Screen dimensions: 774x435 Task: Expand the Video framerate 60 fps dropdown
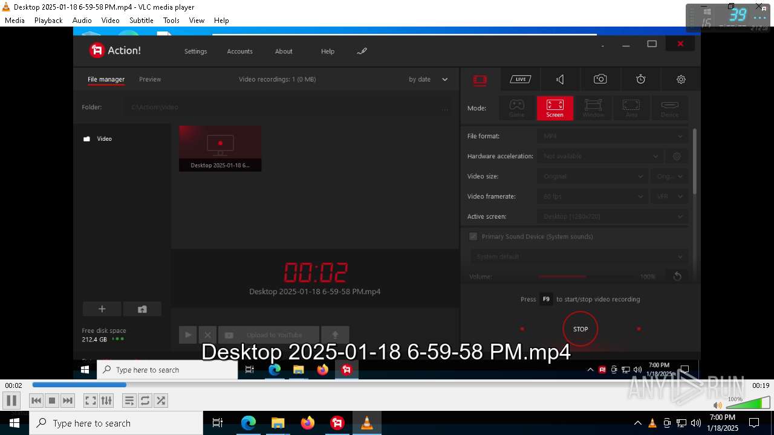pos(593,196)
